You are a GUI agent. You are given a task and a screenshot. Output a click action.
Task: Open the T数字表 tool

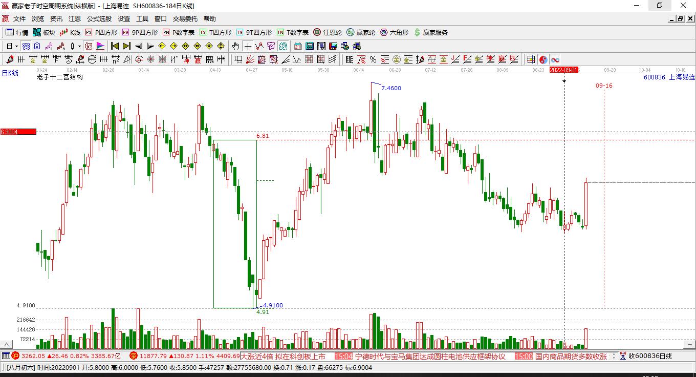tap(292, 32)
